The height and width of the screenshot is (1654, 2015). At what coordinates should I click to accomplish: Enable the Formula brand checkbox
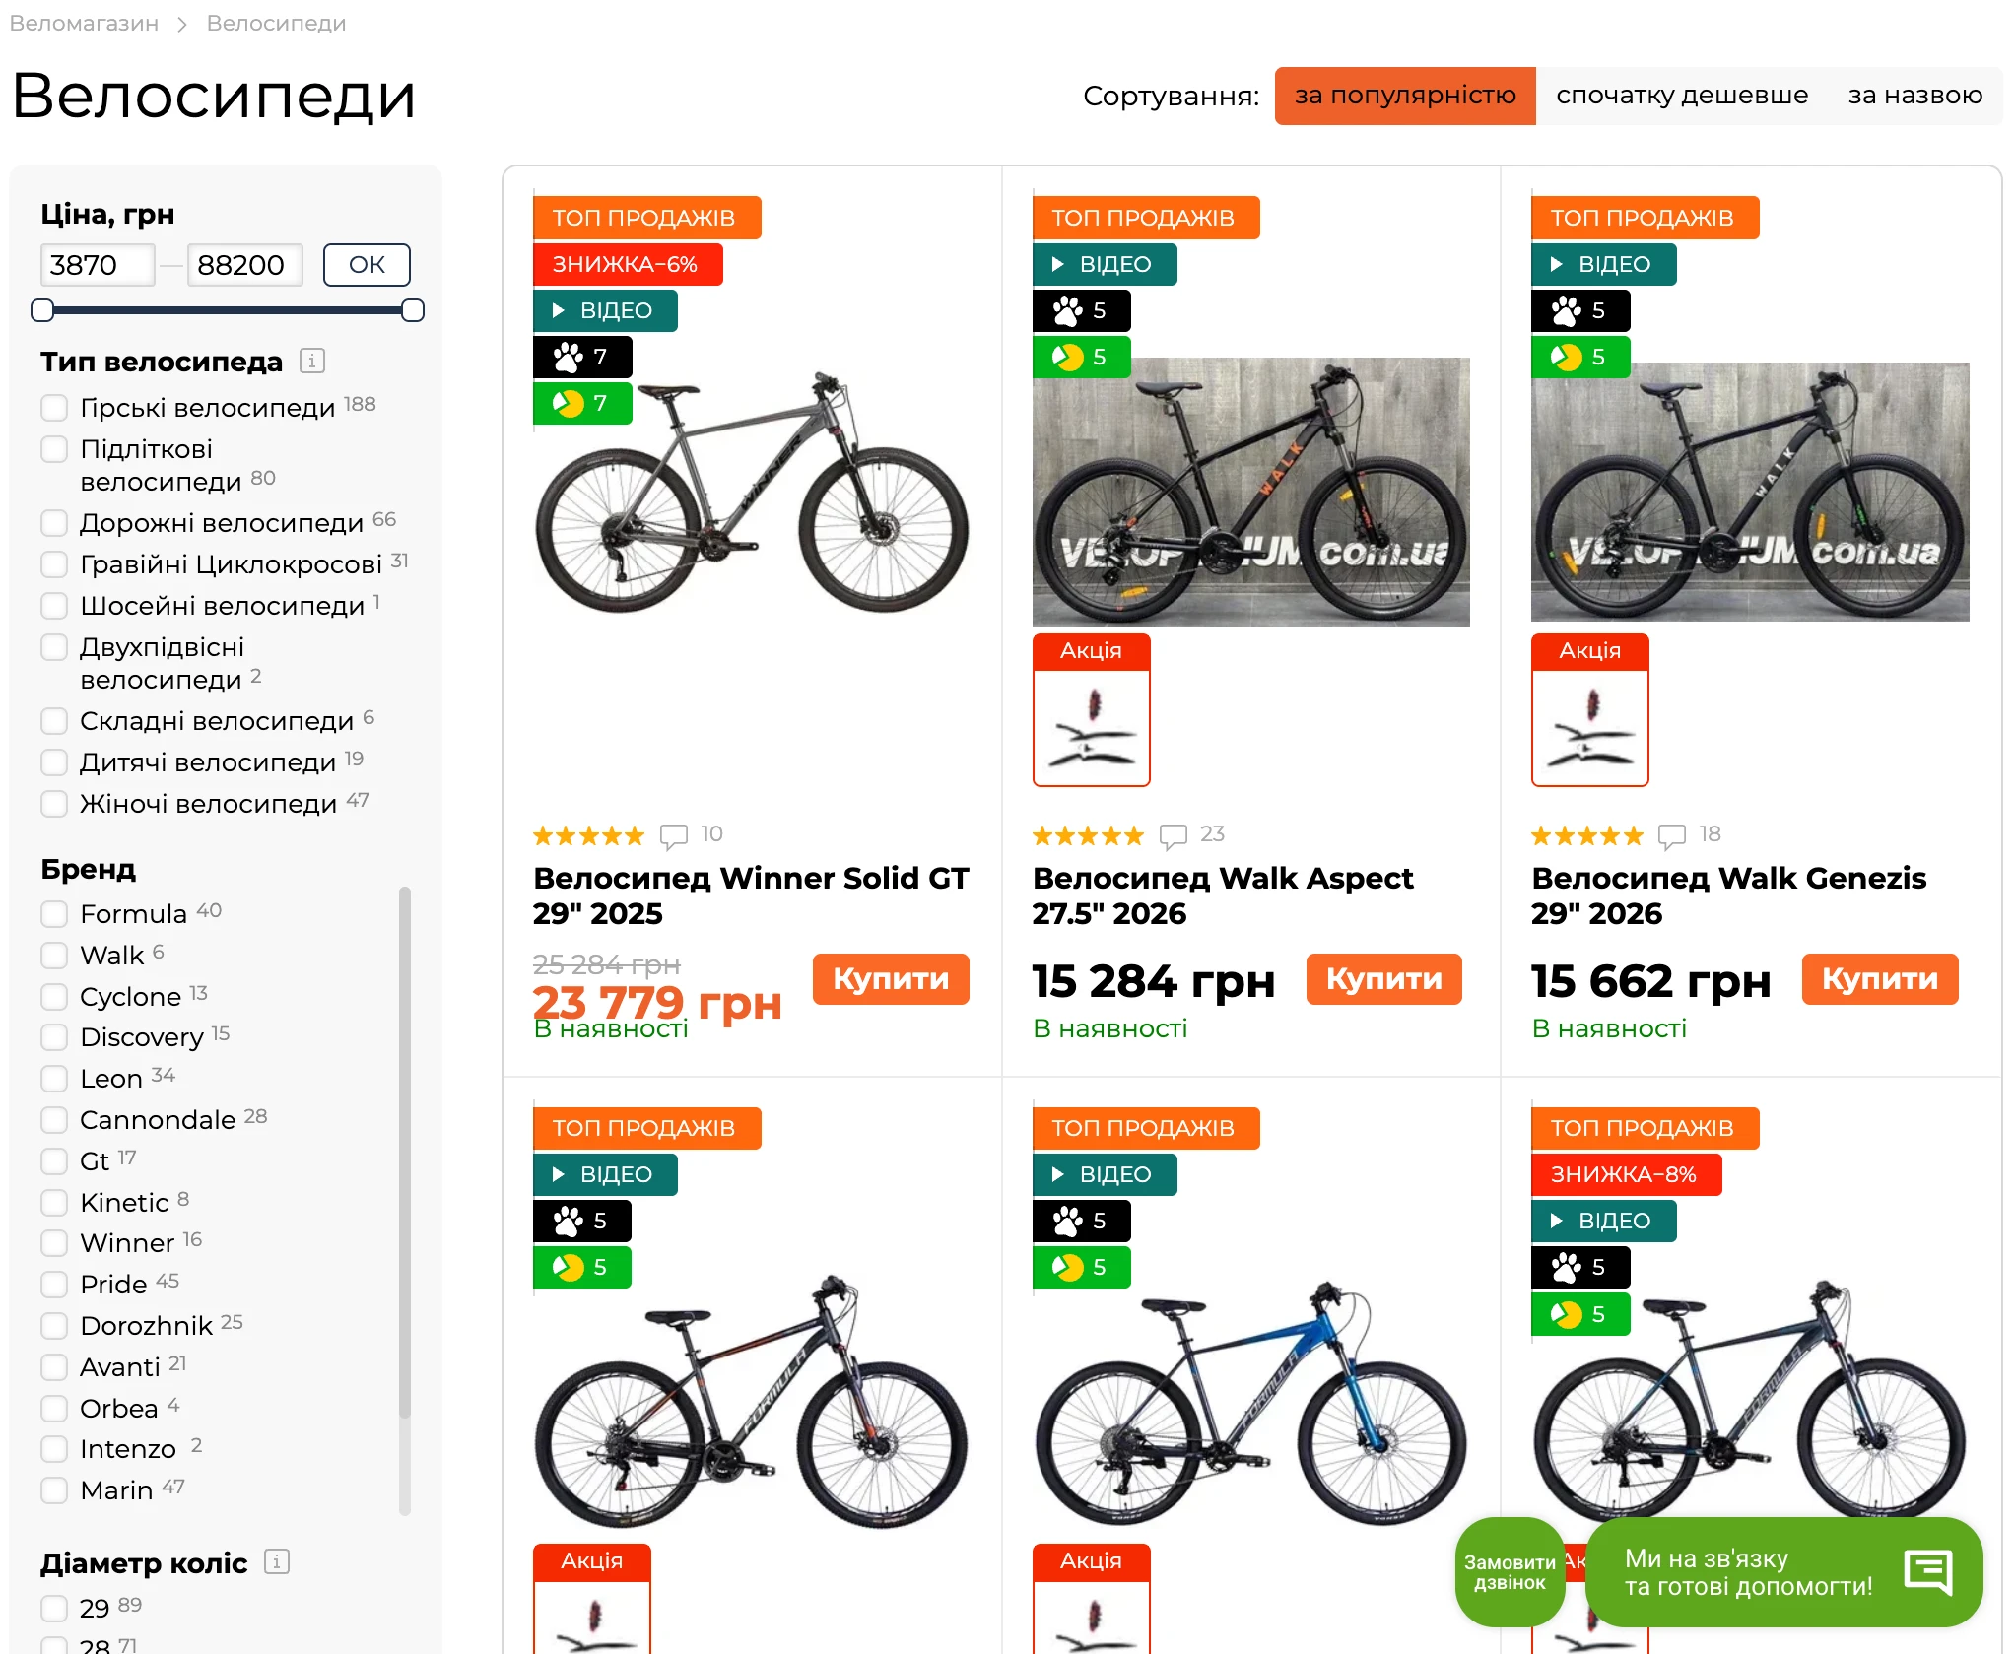coord(55,914)
